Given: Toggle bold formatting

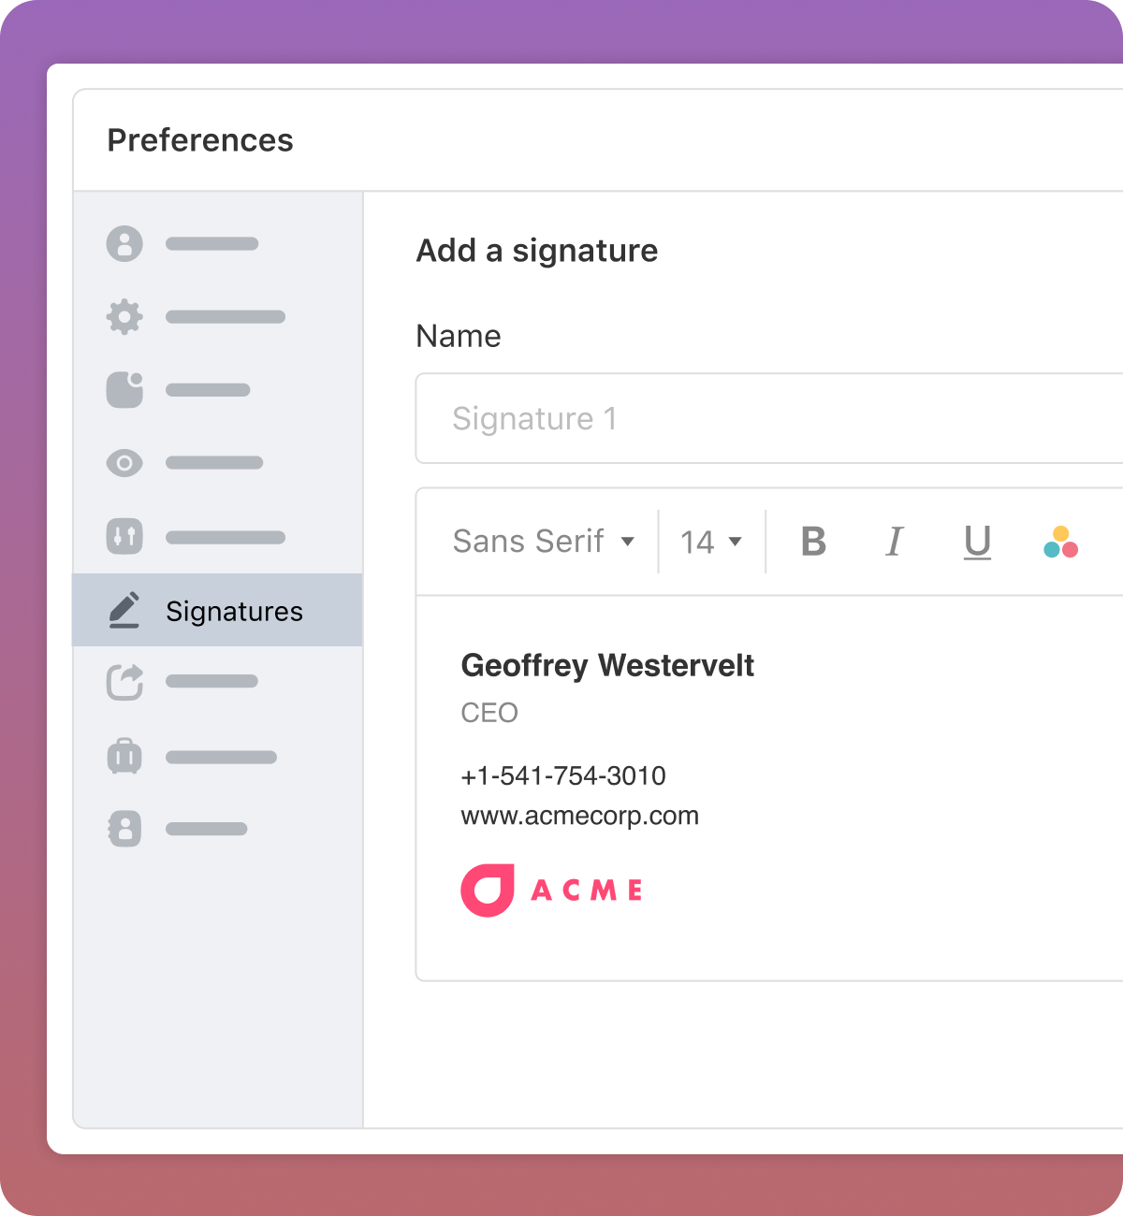Looking at the screenshot, I should (813, 542).
